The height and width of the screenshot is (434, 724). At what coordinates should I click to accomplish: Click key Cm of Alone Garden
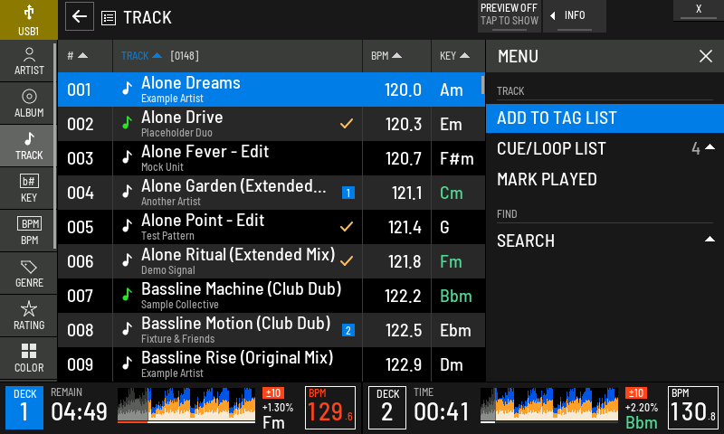point(451,193)
